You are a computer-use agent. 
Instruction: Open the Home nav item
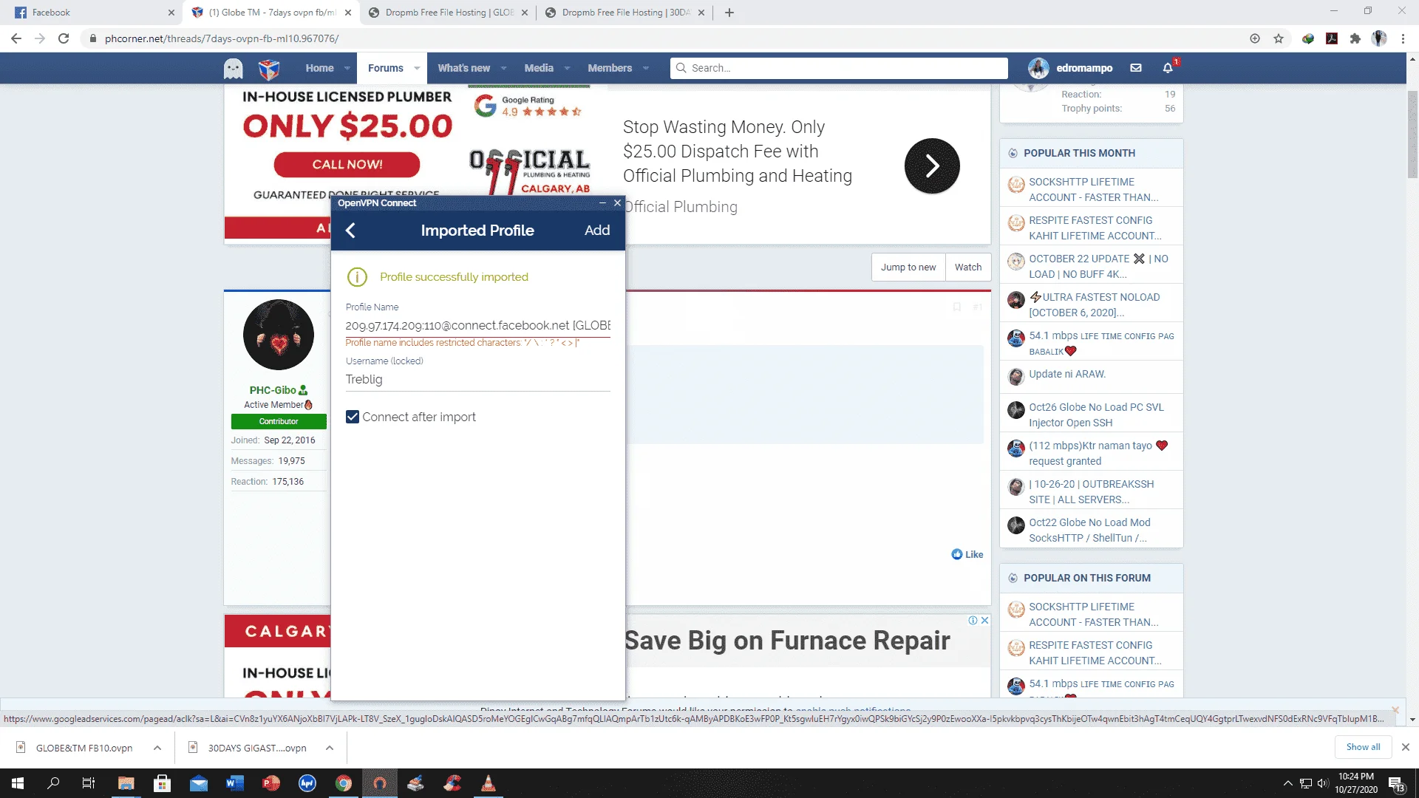tap(319, 68)
